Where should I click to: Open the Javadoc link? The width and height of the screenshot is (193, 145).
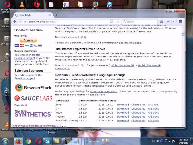153,105
